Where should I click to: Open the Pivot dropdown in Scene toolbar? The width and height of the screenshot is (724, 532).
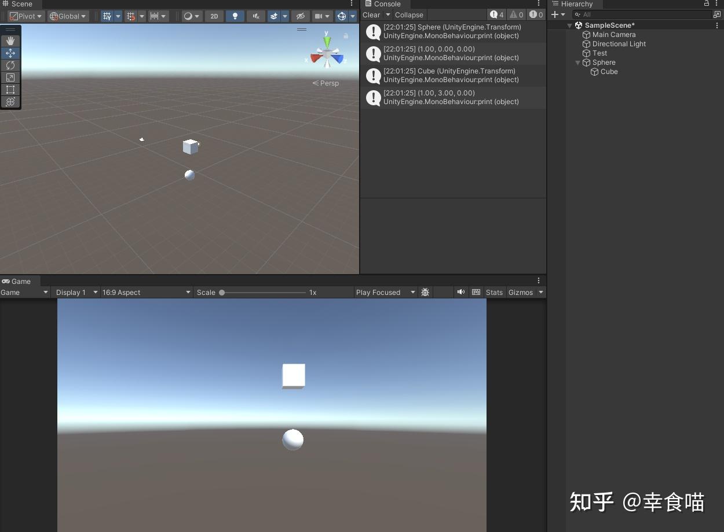coord(25,16)
